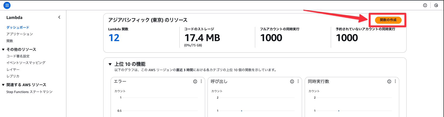Image resolution: width=444 pixels, height=117 pixels.
Task: Click the data point in 呼び出し graph
Action: [x=241, y=111]
